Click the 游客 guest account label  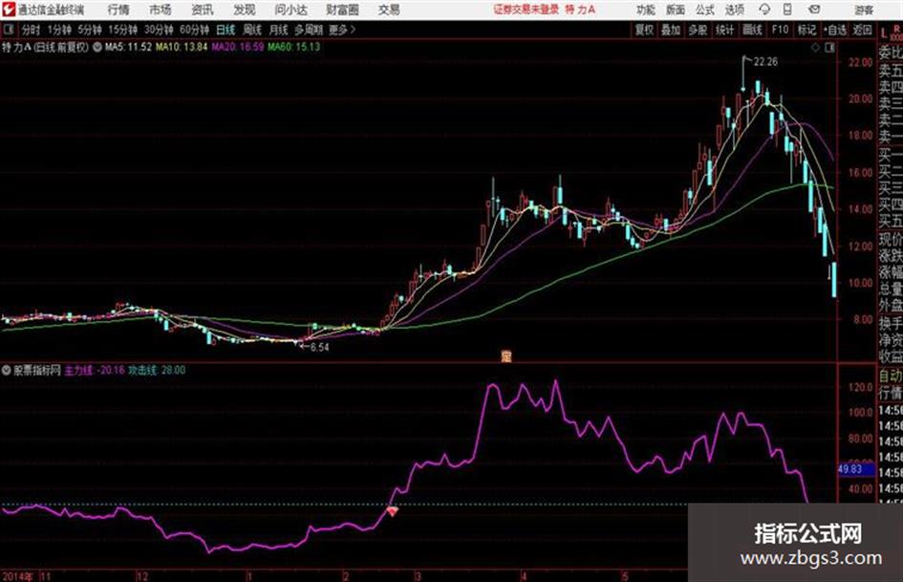tap(863, 10)
